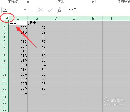Click the cell with score 80

pyautogui.click(x=37, y=56)
